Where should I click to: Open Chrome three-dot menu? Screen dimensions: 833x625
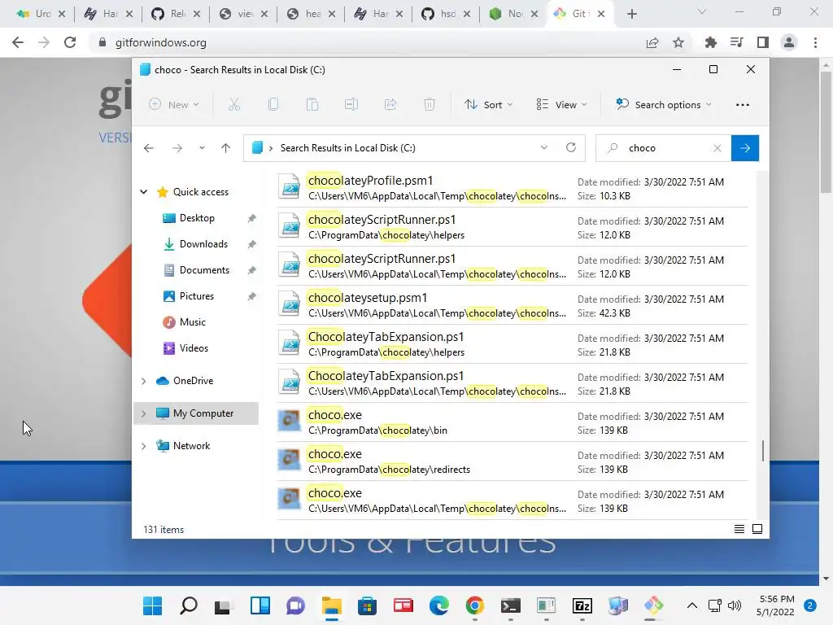(x=815, y=42)
